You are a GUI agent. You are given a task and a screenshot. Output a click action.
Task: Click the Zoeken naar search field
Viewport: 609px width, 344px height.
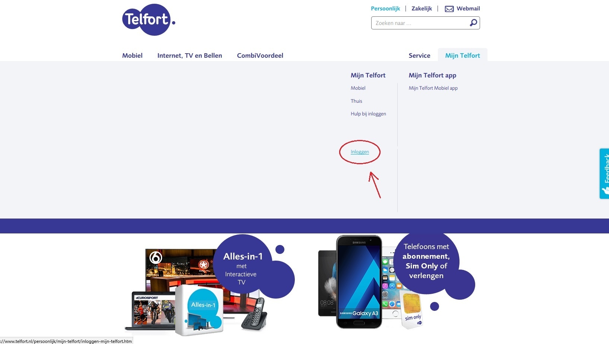point(420,23)
